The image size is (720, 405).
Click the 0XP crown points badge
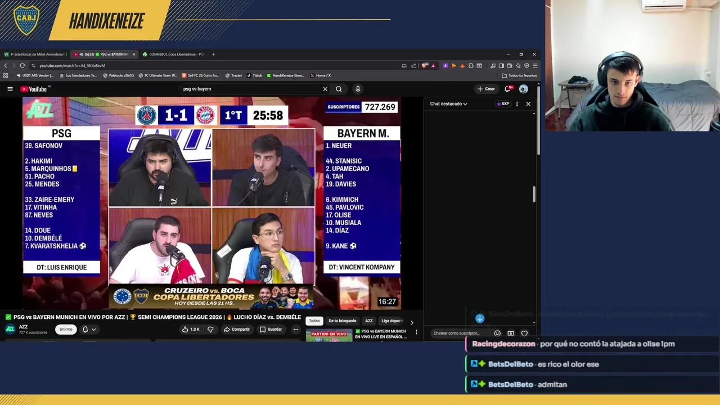502,103
